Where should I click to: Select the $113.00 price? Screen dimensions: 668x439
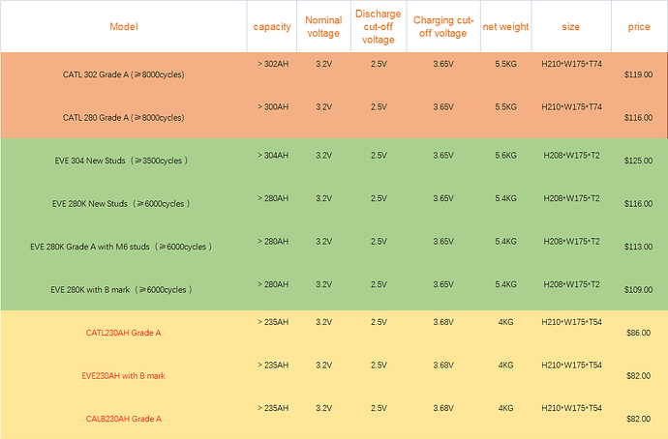pyautogui.click(x=638, y=247)
